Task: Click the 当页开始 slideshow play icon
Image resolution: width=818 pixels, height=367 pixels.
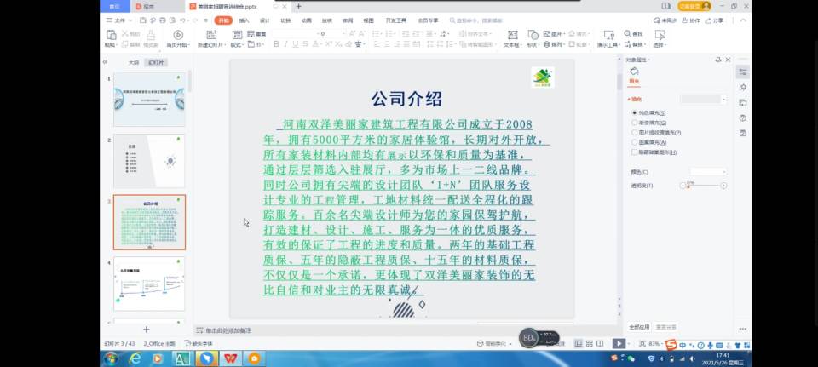Action: 178,35
